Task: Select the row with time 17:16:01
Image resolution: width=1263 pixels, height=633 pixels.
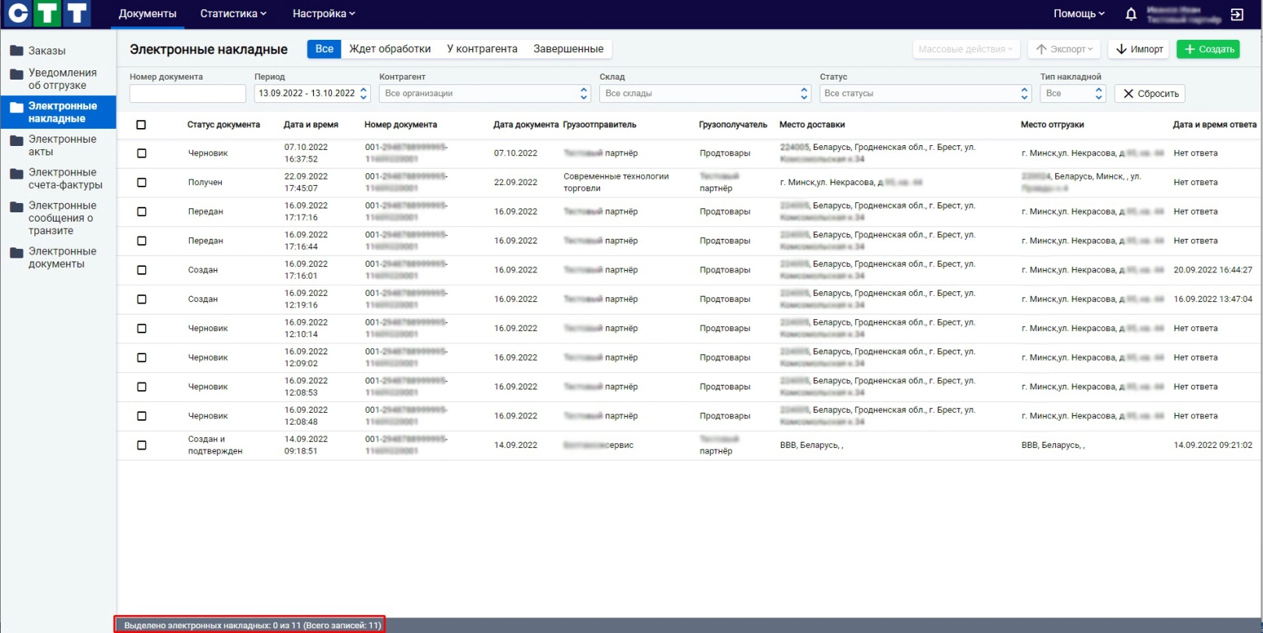Action: click(x=141, y=270)
